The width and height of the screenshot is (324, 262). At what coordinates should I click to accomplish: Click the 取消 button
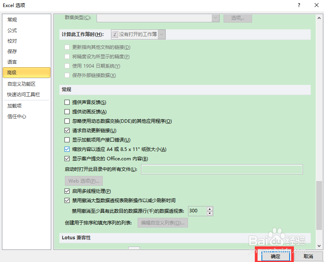pos(308,256)
